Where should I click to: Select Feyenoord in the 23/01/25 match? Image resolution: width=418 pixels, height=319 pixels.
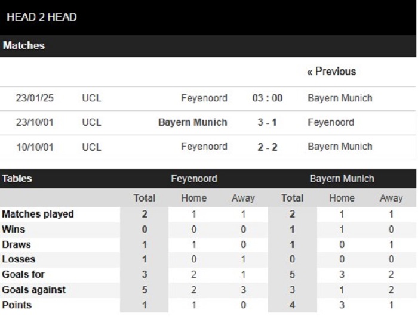click(204, 98)
